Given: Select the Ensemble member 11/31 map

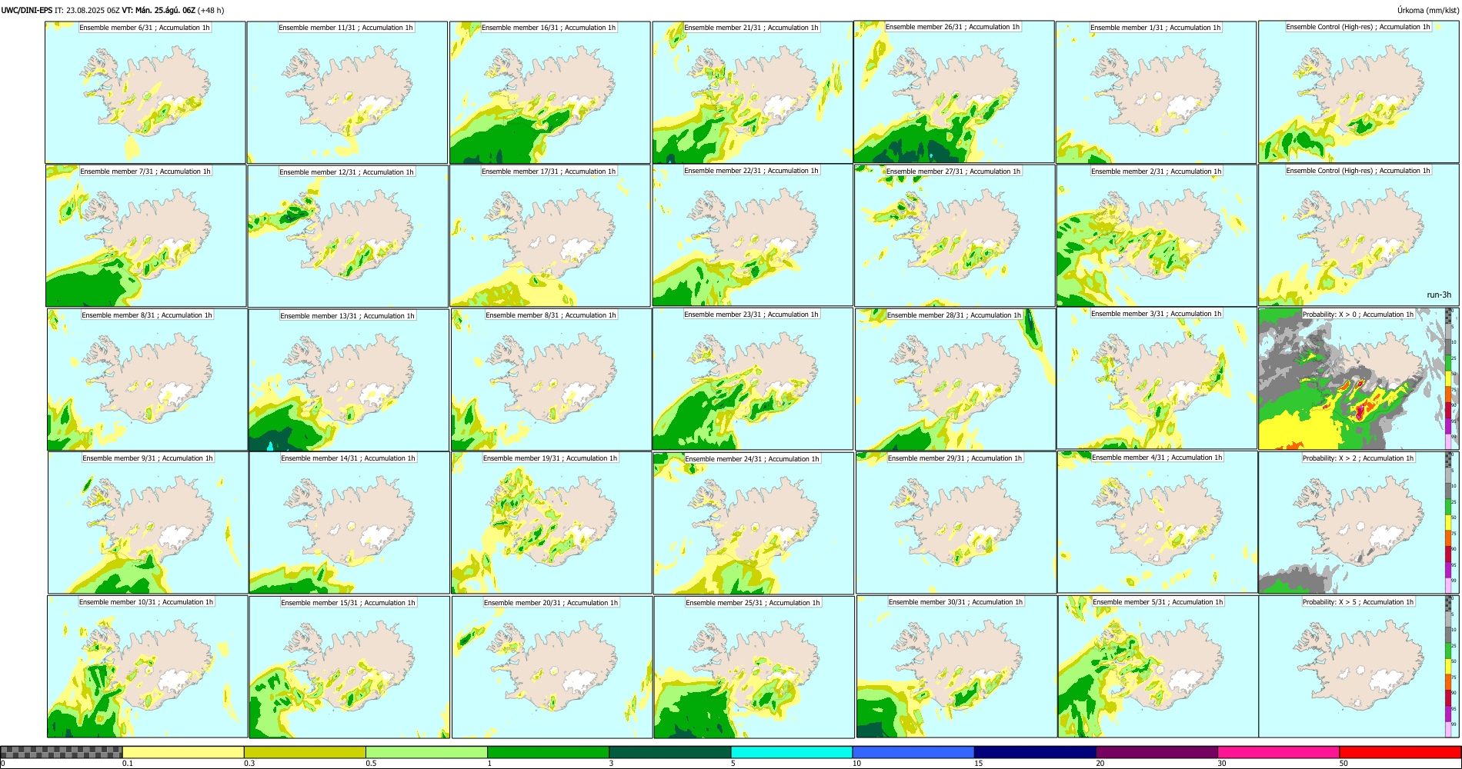Looking at the screenshot, I should [x=347, y=92].
